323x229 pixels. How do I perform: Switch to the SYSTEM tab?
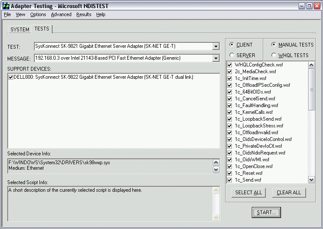click(x=20, y=30)
